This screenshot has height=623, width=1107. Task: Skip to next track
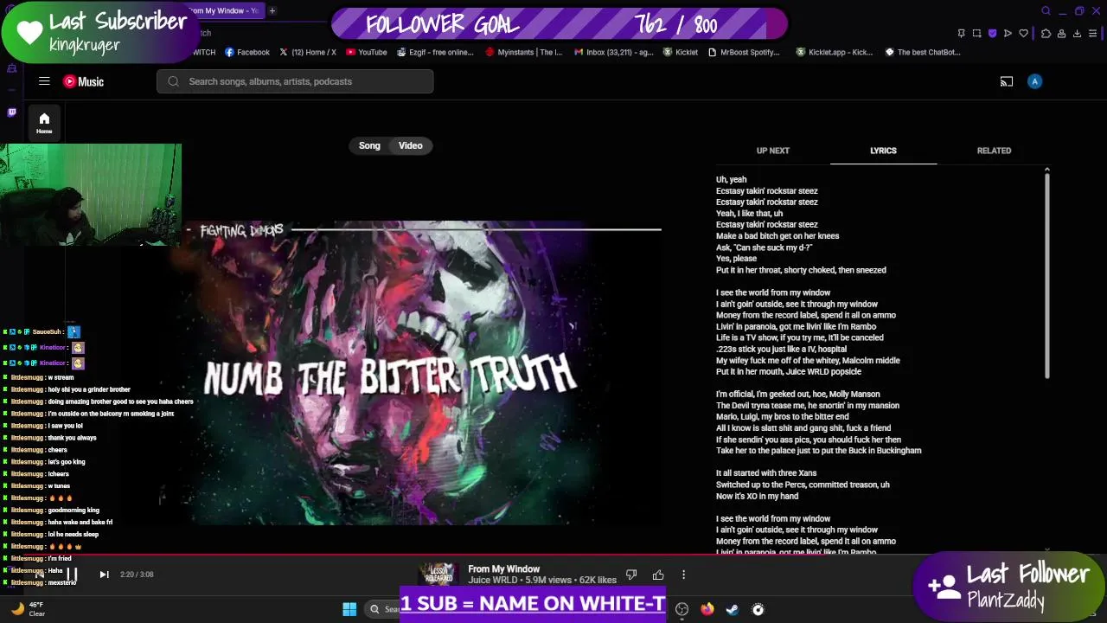(x=104, y=575)
